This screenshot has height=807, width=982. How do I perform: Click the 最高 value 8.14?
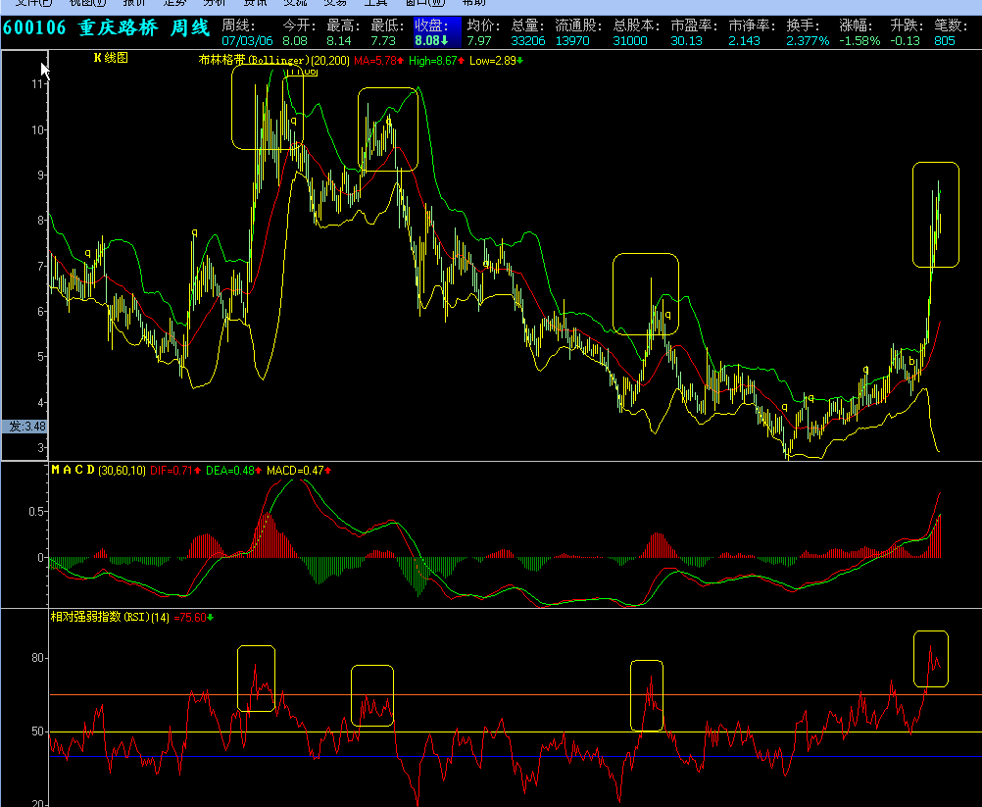[339, 41]
